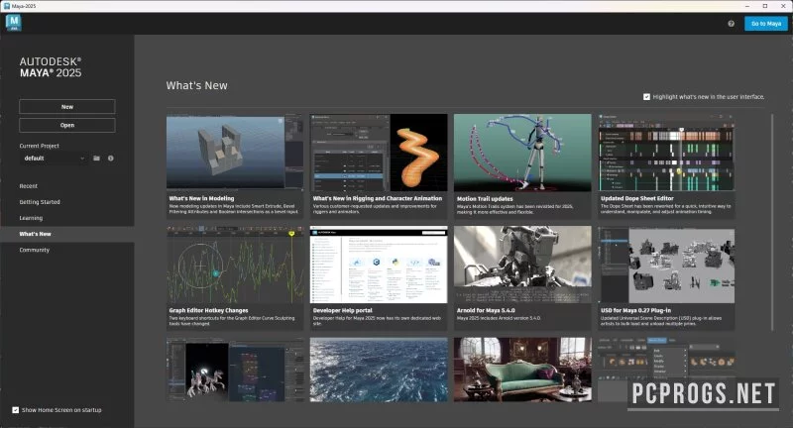Open Developer Help portal thumbnail
This screenshot has width=793, height=428.
379,265
